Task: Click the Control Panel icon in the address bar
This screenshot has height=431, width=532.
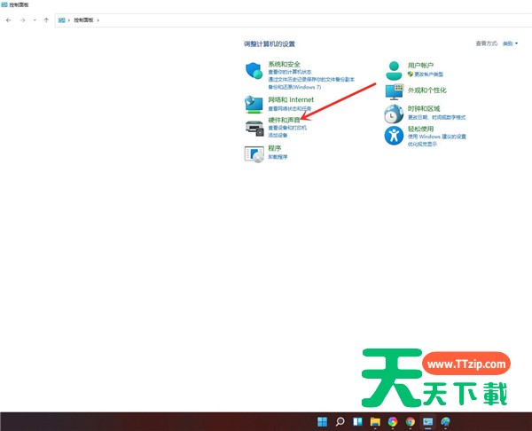Action: coord(61,20)
